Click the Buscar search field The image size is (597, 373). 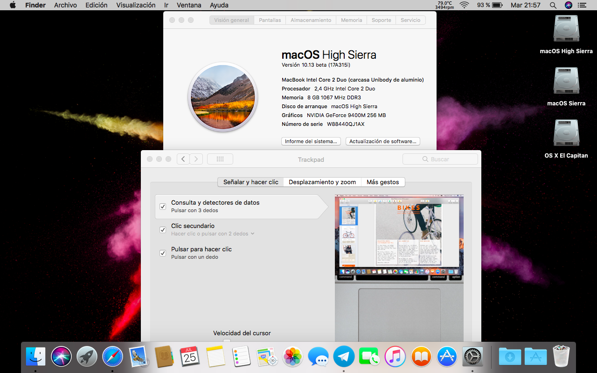(x=440, y=159)
